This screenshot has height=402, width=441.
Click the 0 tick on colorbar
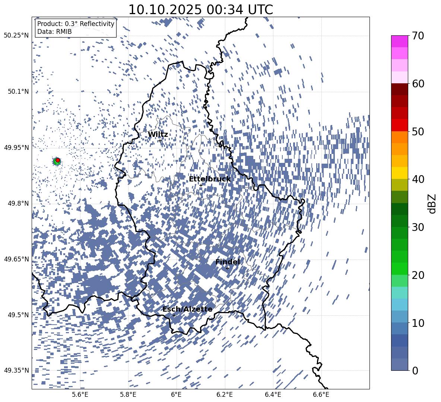415,370
